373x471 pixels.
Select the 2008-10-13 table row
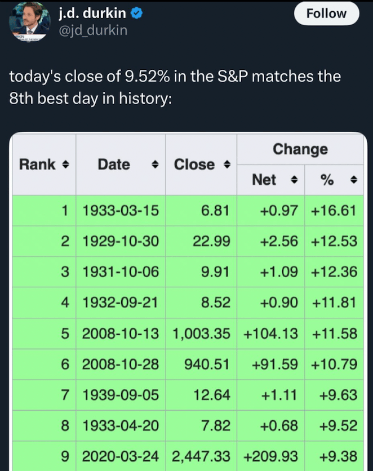pos(188,334)
